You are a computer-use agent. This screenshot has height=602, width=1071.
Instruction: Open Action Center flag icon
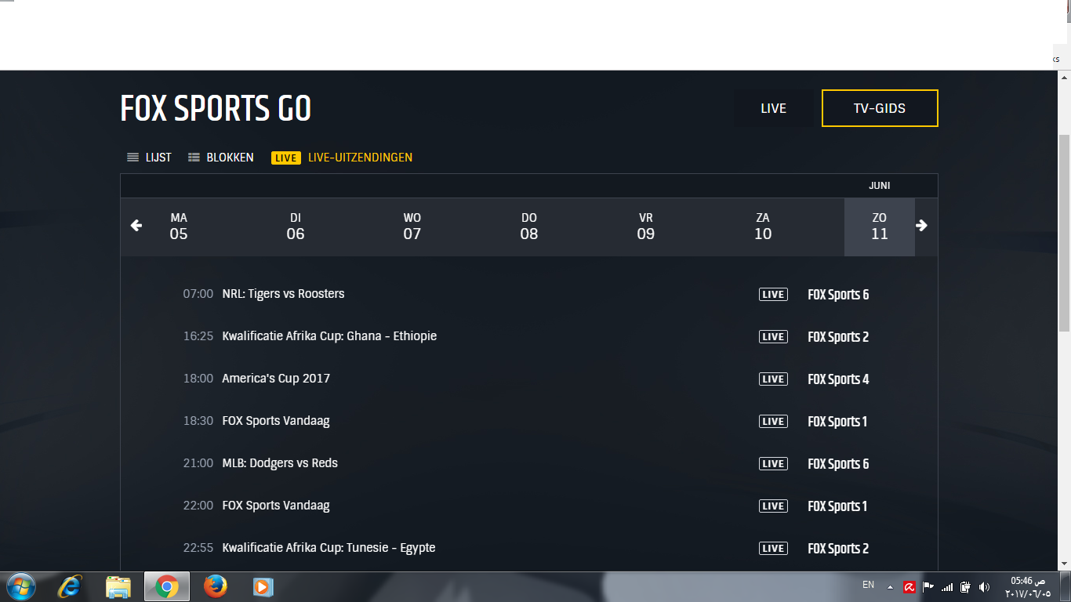click(x=928, y=587)
